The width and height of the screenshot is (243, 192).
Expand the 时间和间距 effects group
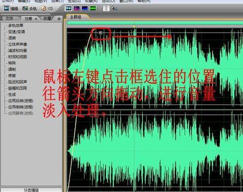tap(5, 57)
